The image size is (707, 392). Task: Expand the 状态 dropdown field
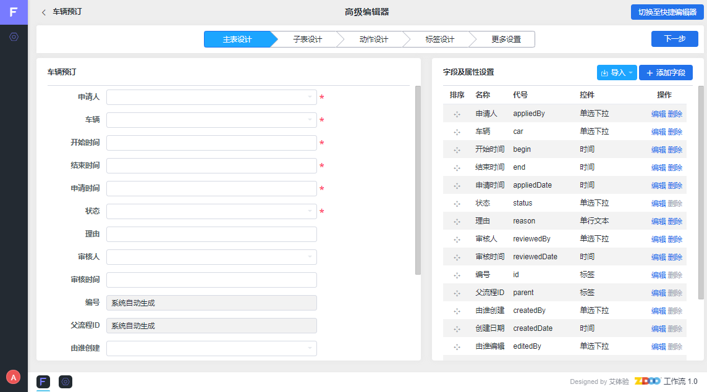click(x=211, y=212)
